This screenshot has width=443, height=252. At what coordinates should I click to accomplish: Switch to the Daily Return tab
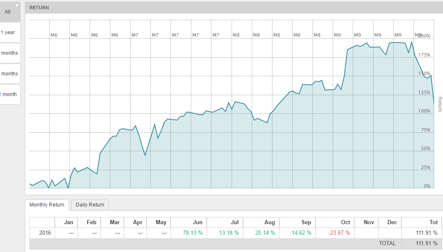tap(90, 205)
